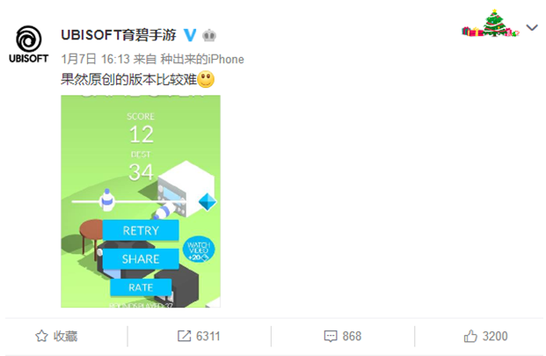This screenshot has width=546, height=356.
Task: Toggle the 收藏 favorite star
Action: click(56, 336)
